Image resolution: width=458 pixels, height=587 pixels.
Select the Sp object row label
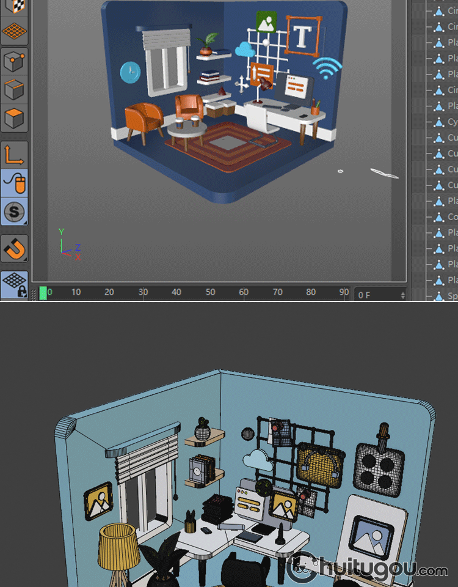453,296
